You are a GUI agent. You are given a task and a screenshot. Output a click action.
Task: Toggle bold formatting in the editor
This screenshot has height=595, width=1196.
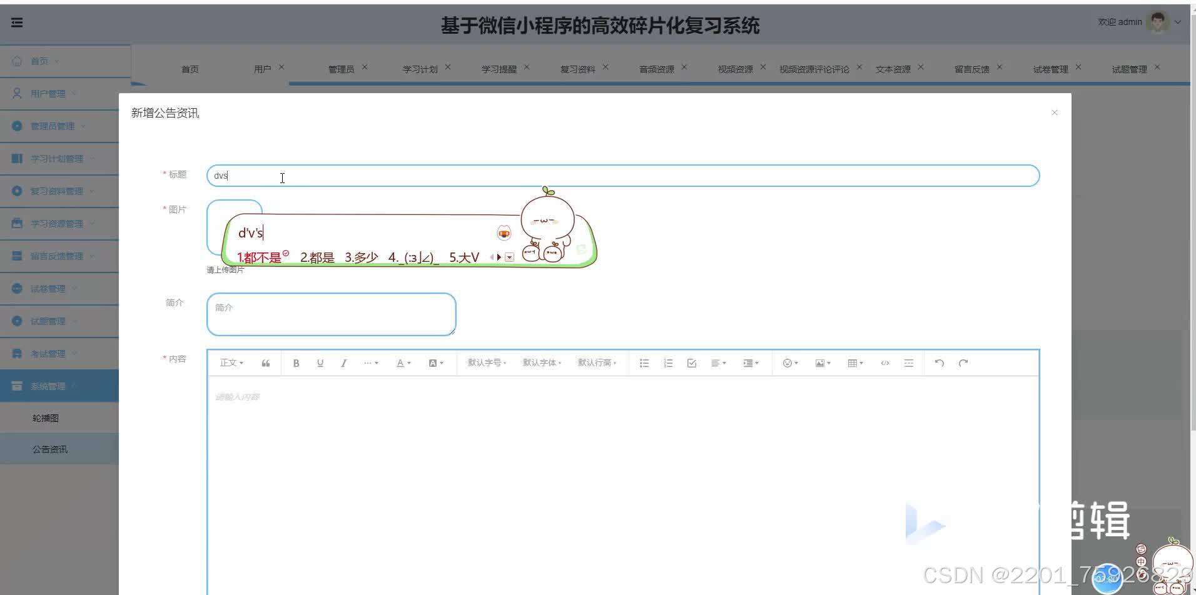coord(296,363)
